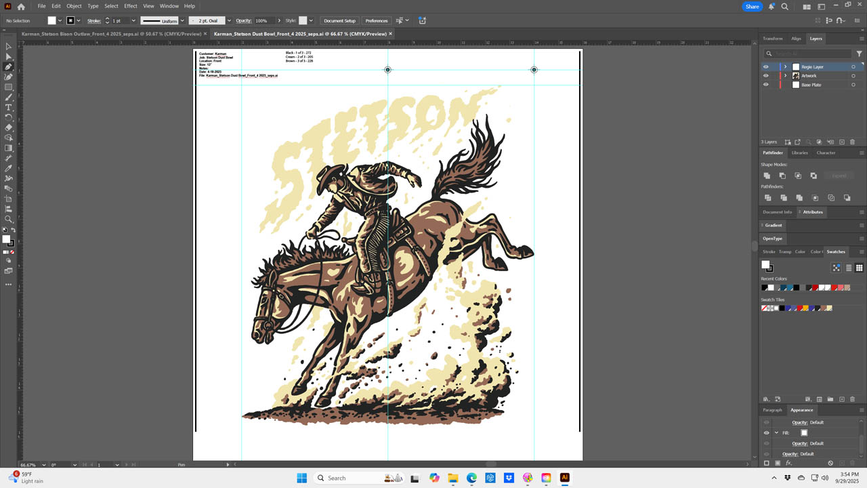Click the Document Setup button
The width and height of the screenshot is (867, 488).
339,21
